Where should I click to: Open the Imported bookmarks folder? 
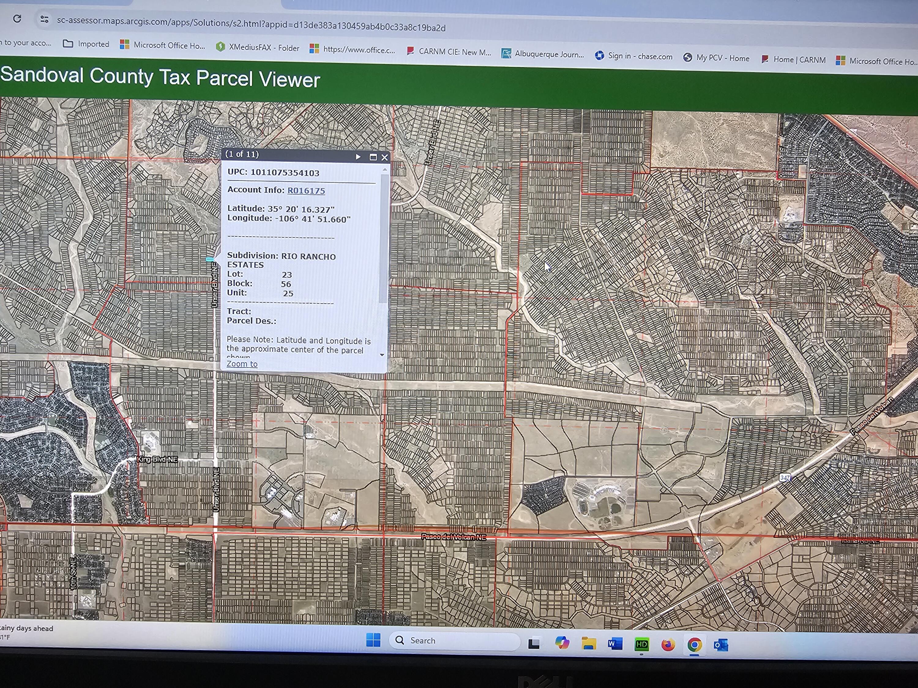pos(86,44)
